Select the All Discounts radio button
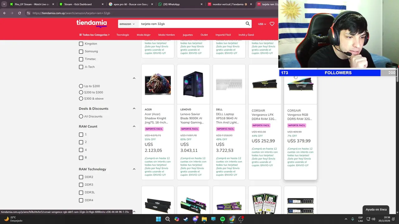This screenshot has width=399, height=224. [81, 116]
